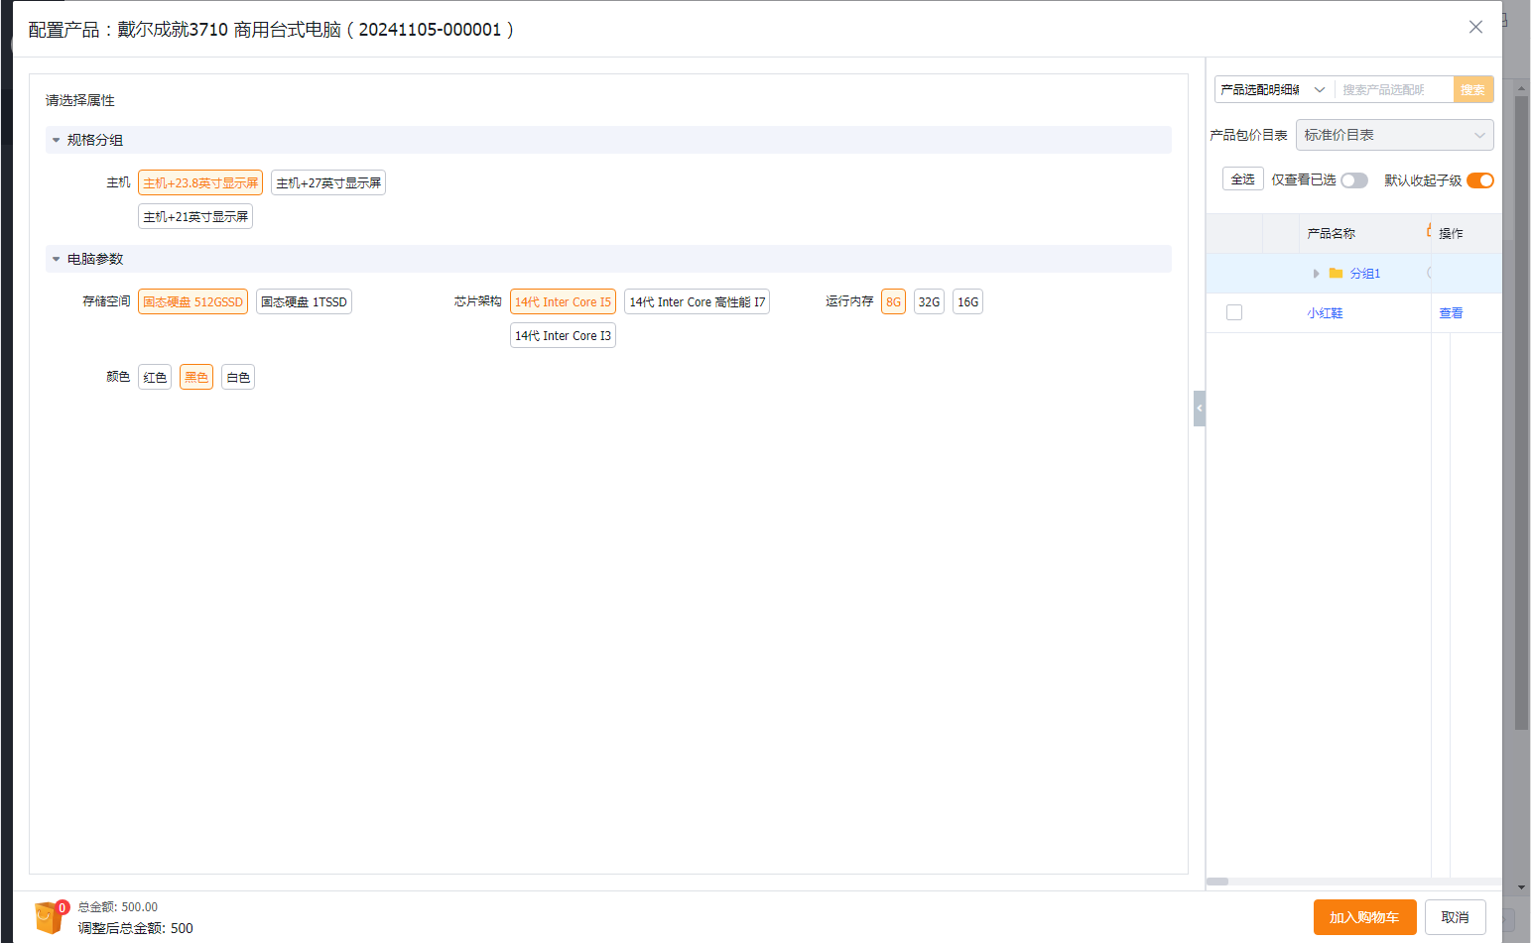Turn off the 默认收起子级 switch

1480,180
